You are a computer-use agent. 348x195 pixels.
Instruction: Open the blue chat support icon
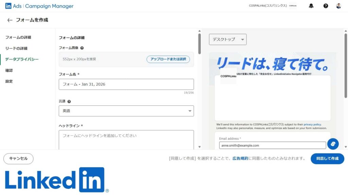coord(333,144)
